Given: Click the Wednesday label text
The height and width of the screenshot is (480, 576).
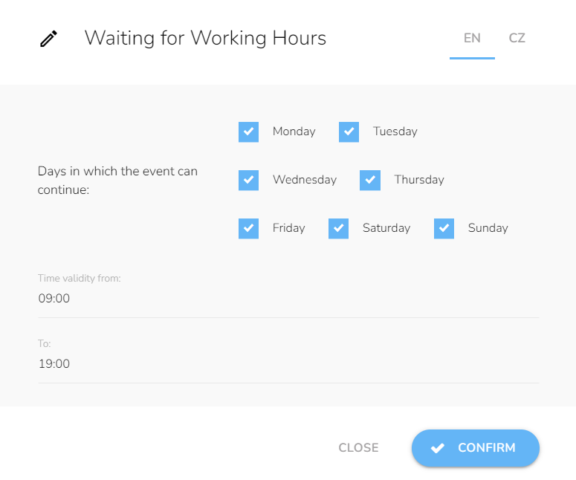Looking at the screenshot, I should [305, 180].
